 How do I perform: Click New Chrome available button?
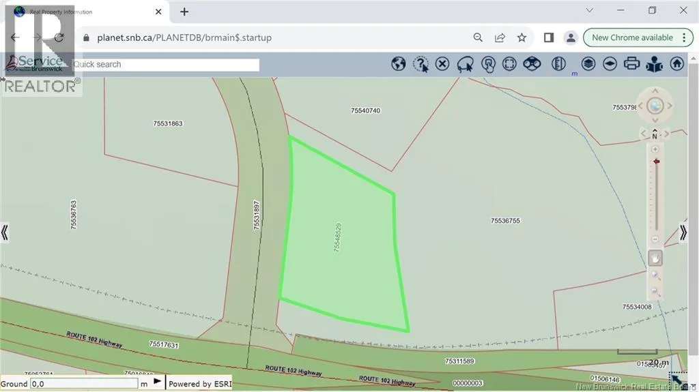(632, 37)
